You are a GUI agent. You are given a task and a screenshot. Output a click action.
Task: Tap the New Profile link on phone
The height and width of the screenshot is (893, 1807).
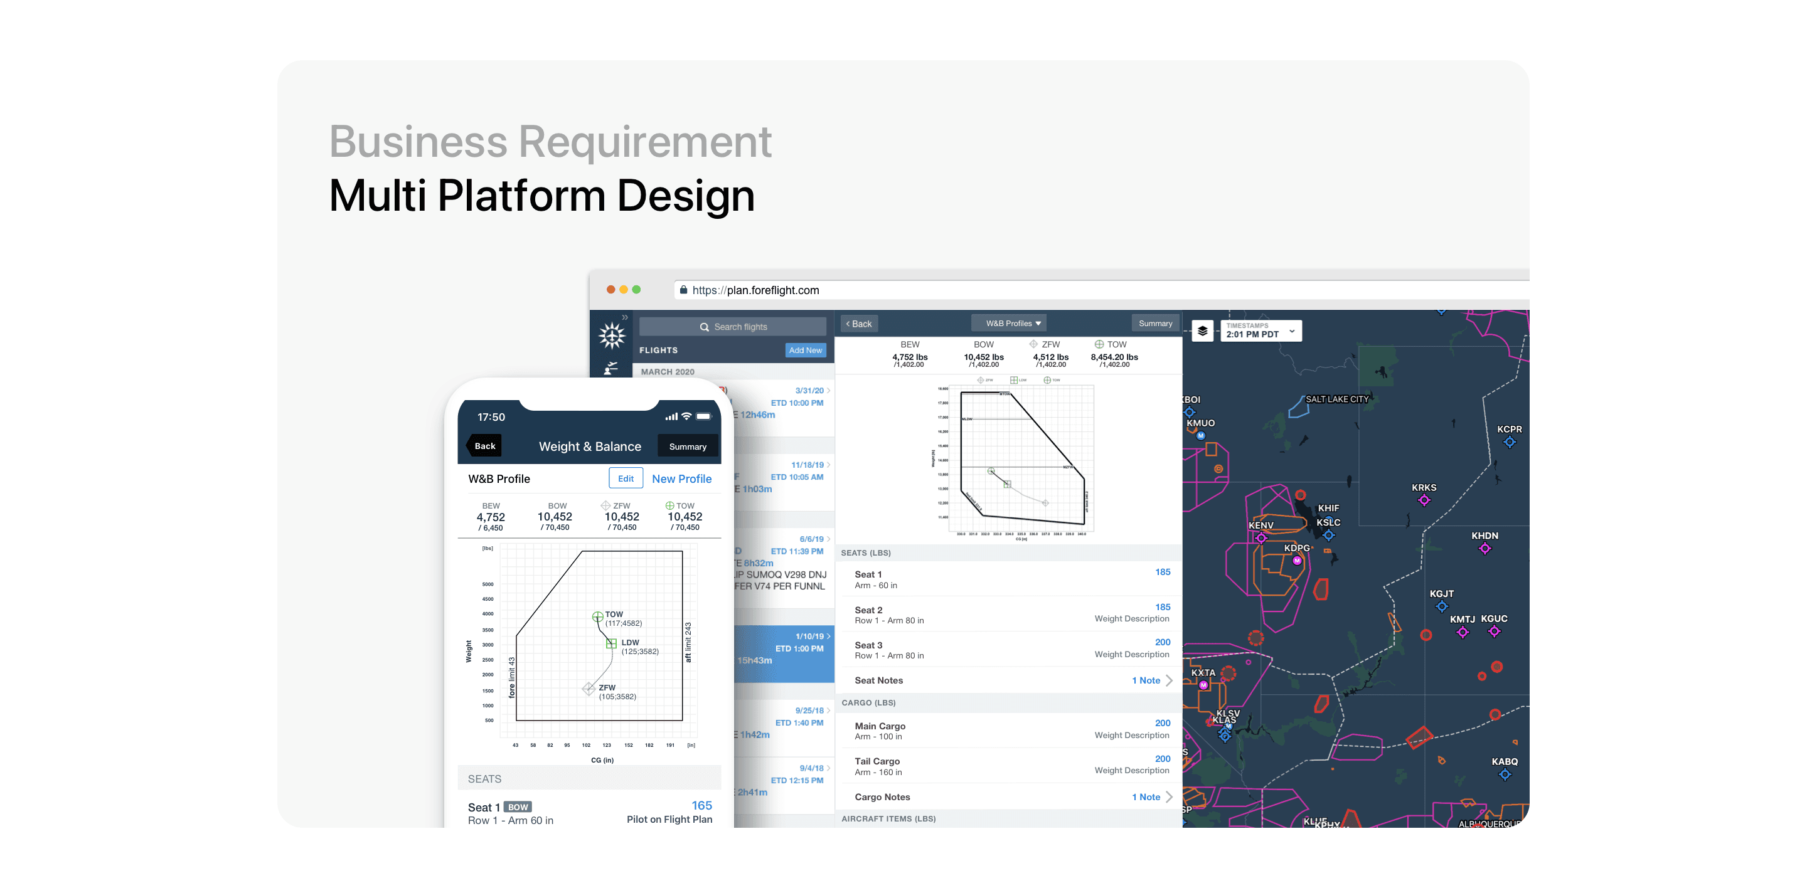click(681, 478)
